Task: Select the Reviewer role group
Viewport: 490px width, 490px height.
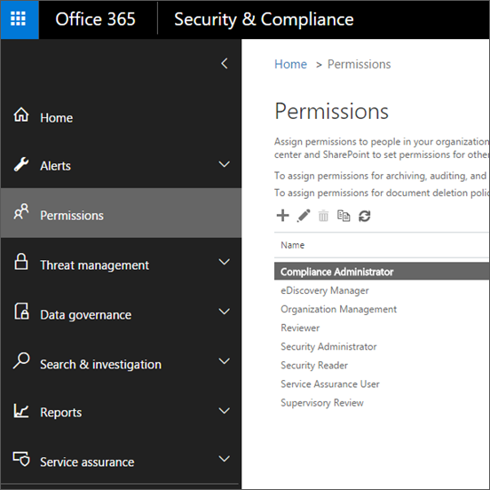Action: click(382, 328)
